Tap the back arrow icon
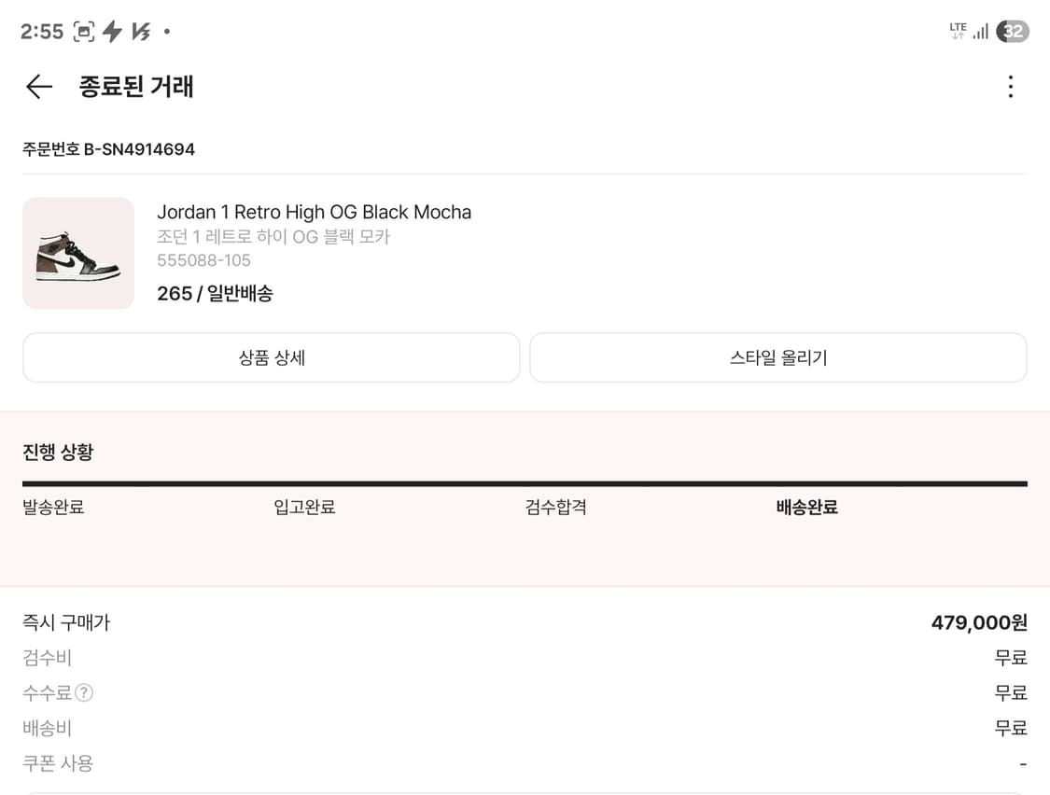 [x=38, y=87]
